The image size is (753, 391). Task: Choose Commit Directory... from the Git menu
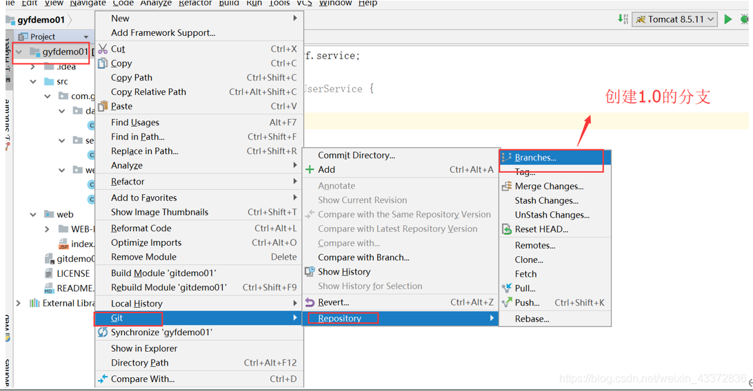coord(356,155)
